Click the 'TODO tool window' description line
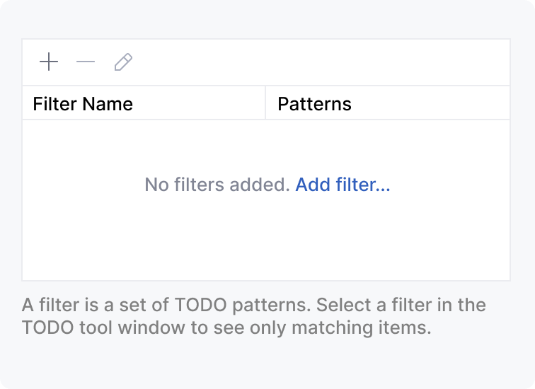The image size is (535, 389). pyautogui.click(x=226, y=328)
